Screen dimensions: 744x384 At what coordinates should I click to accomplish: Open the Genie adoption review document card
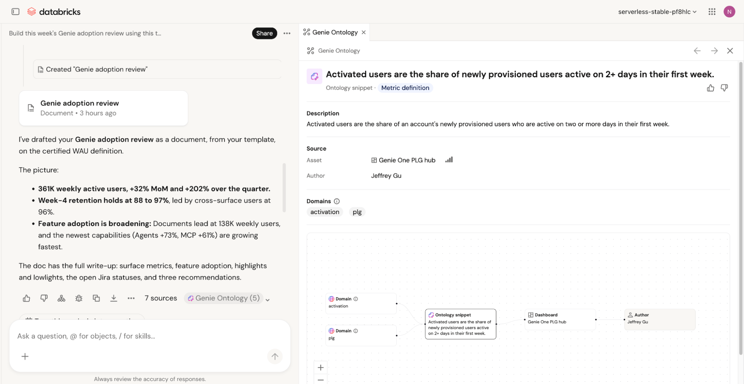(103, 108)
